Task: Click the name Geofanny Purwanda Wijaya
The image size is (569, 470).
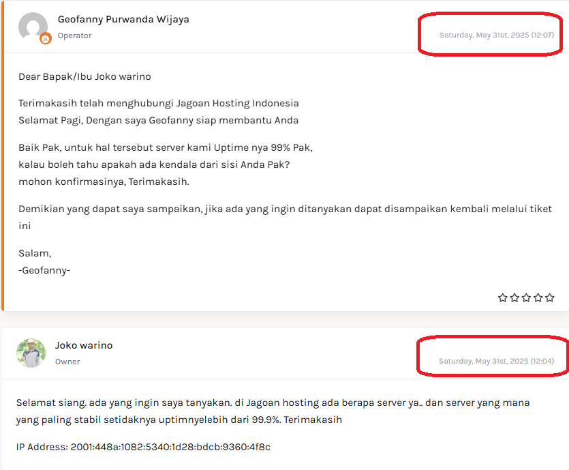Action: coord(123,19)
